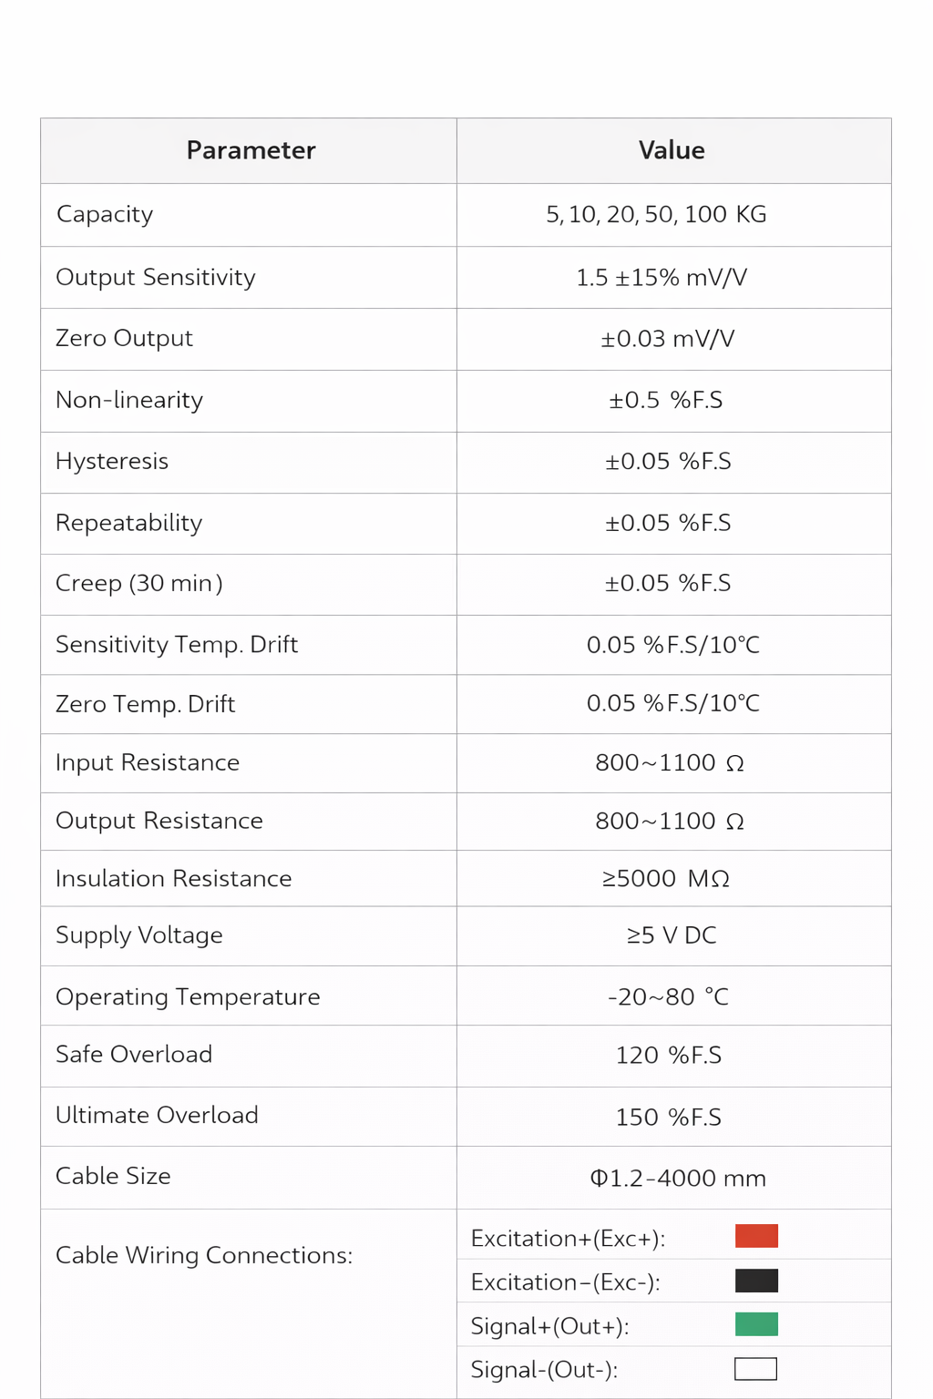Select the Creep (30 min) label
933x1399 pixels.
(139, 584)
